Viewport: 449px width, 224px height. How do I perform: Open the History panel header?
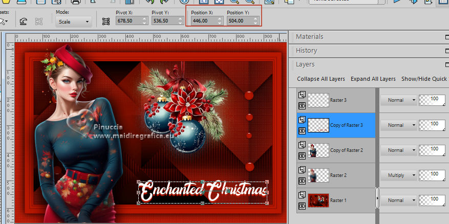[369, 51]
